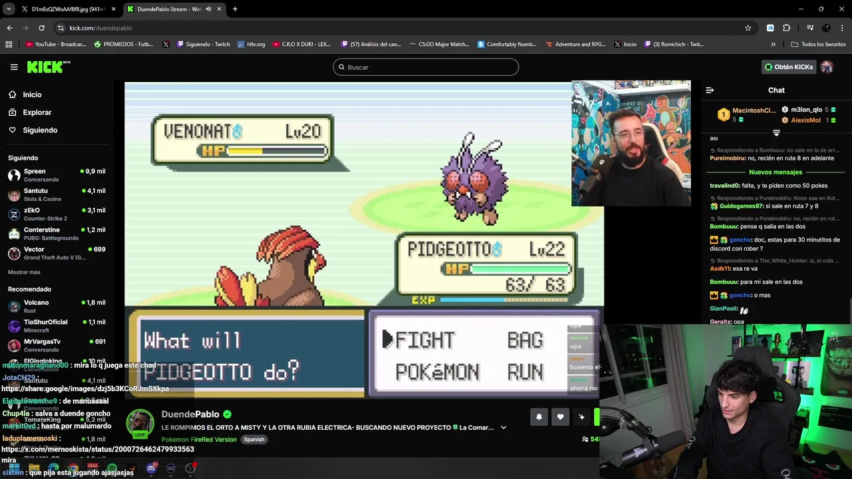Open a new browser tab
The image size is (852, 479).
[x=235, y=9]
